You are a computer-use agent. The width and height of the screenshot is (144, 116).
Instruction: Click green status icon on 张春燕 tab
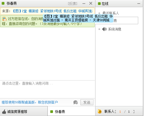52,112
